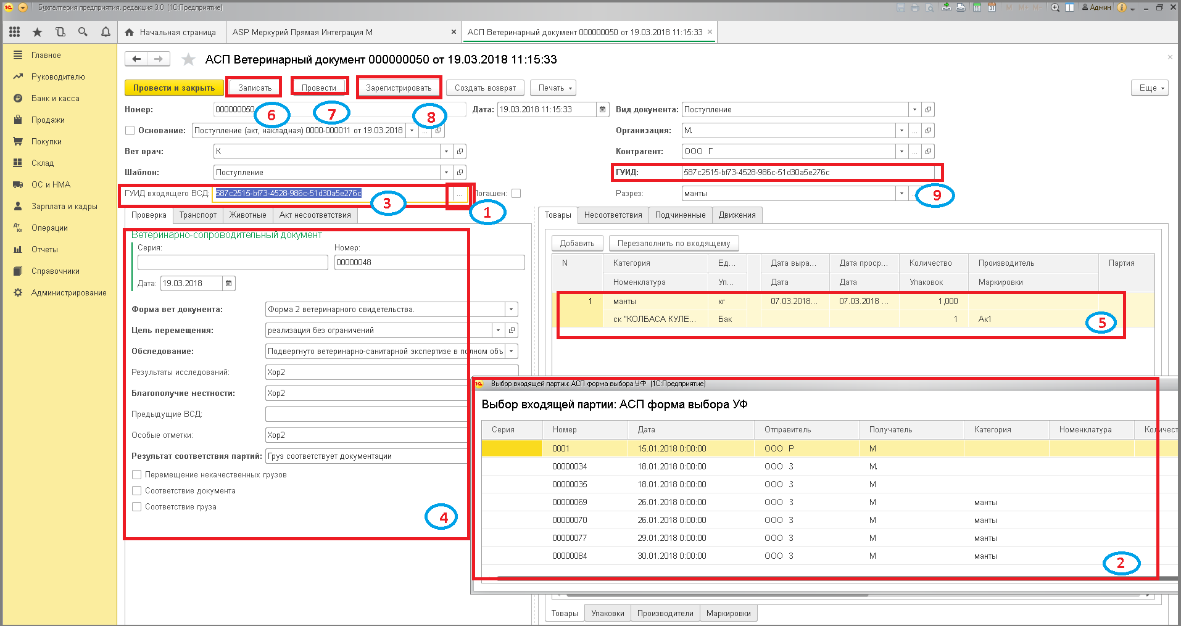Switch to Несоответствия tab

pyautogui.click(x=613, y=215)
